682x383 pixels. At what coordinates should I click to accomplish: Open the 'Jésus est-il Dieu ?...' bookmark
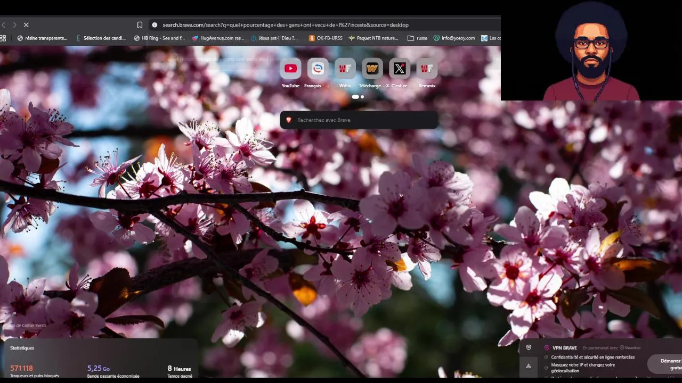point(274,38)
